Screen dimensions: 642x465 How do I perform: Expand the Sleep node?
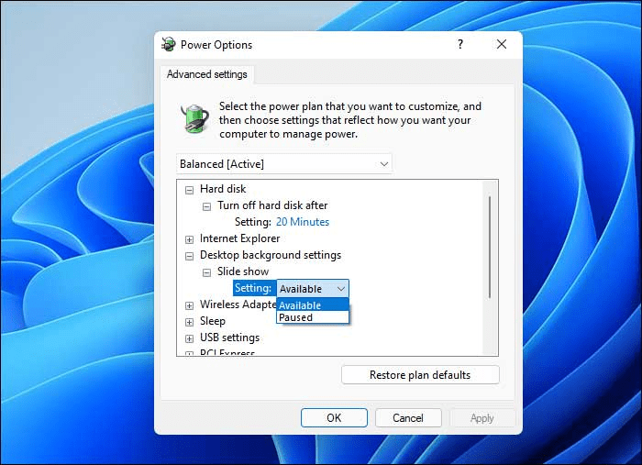point(189,322)
